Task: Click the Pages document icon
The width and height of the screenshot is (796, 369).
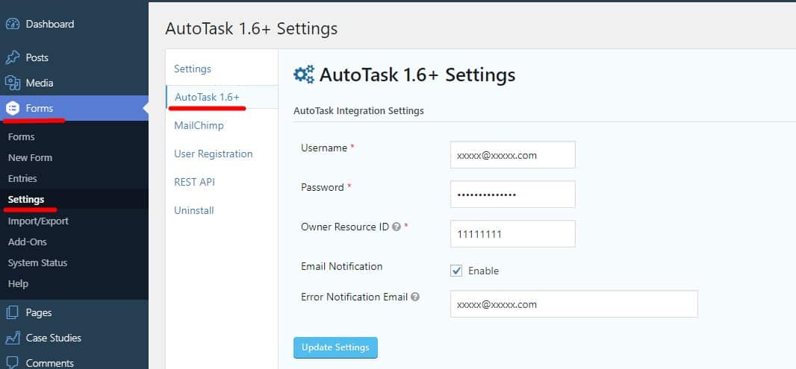Action: pyautogui.click(x=13, y=312)
